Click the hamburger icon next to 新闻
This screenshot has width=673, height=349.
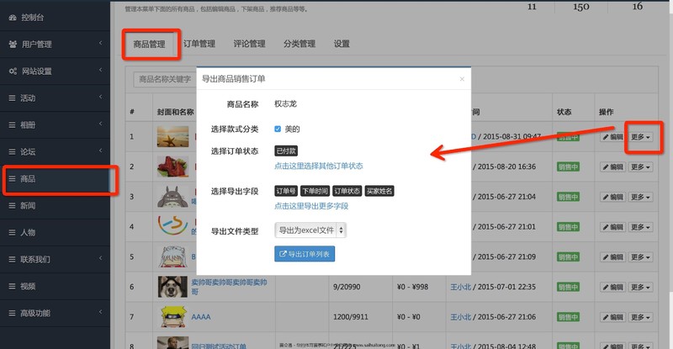pyautogui.click(x=12, y=206)
